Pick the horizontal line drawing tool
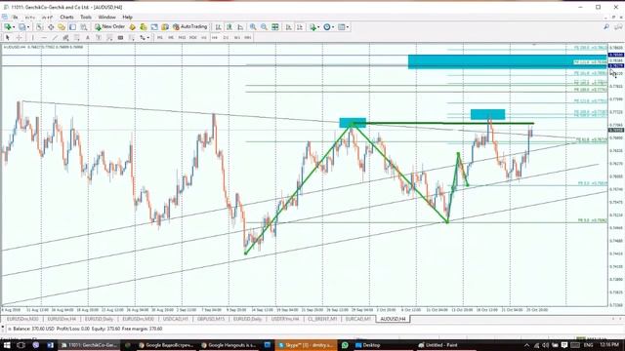This screenshot has height=351, width=625. [x=44, y=37]
